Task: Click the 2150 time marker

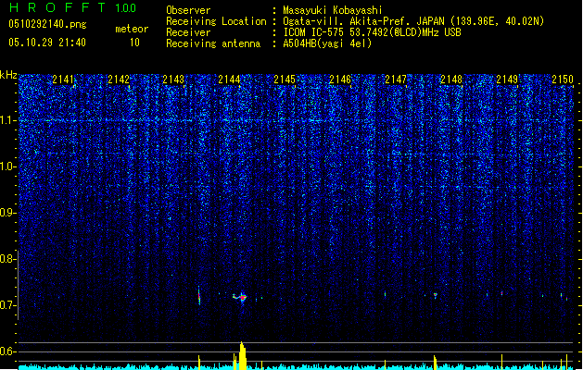Action: pos(563,79)
